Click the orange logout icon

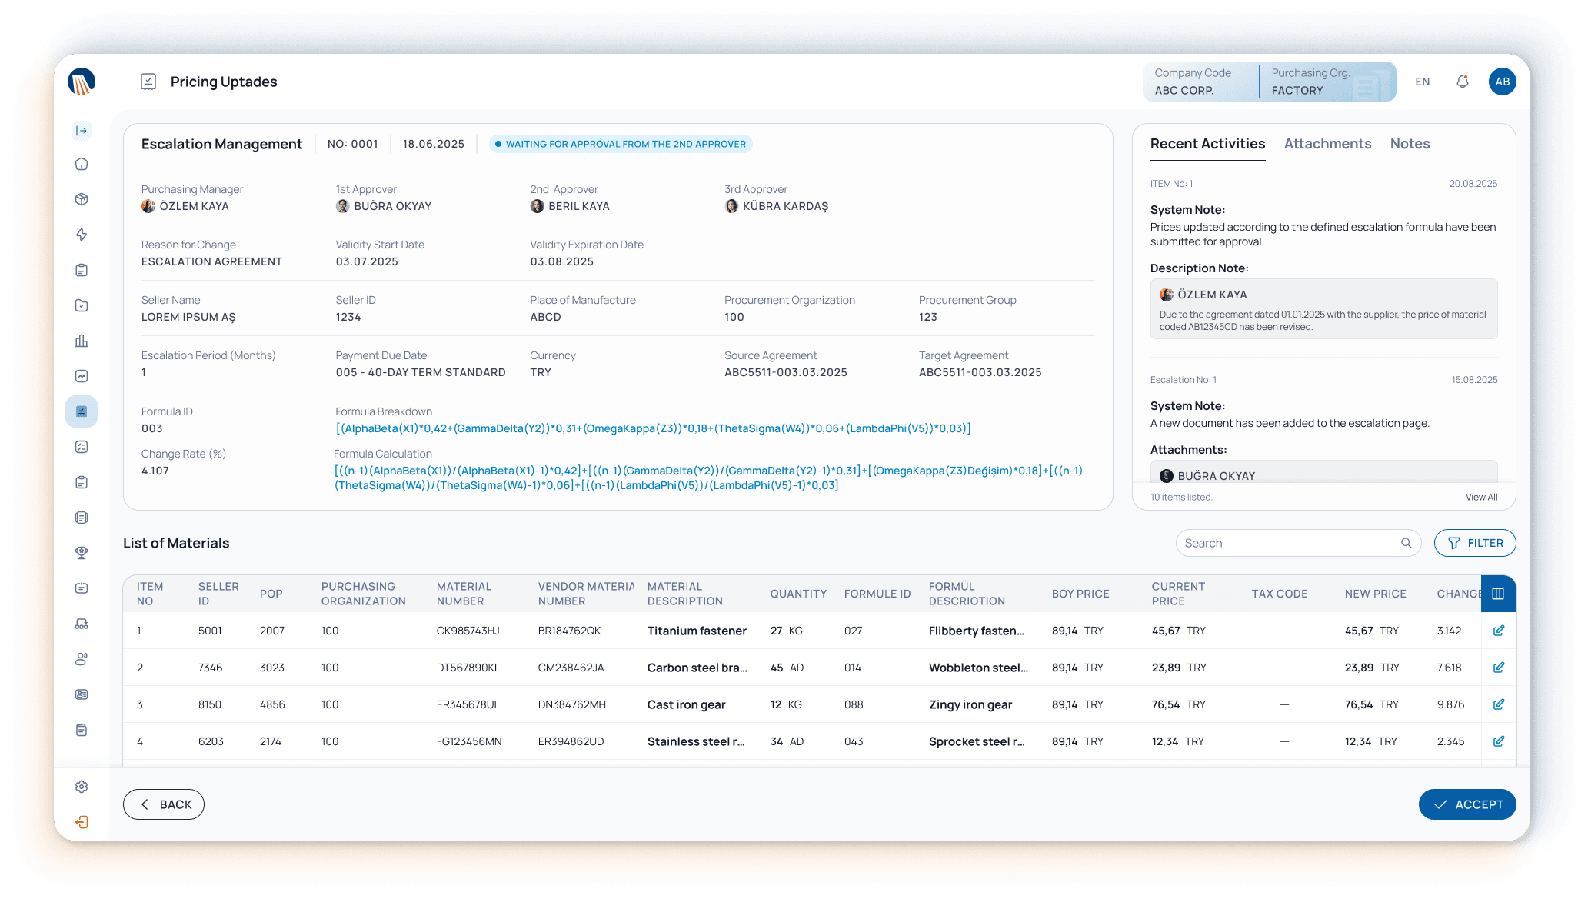click(82, 822)
